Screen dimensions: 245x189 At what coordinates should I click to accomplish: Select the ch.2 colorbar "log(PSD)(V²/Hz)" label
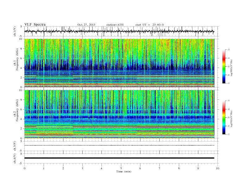click(232, 119)
